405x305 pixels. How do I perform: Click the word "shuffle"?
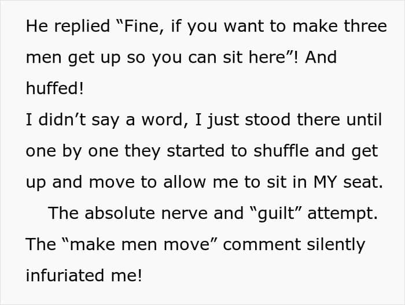[x=281, y=151]
